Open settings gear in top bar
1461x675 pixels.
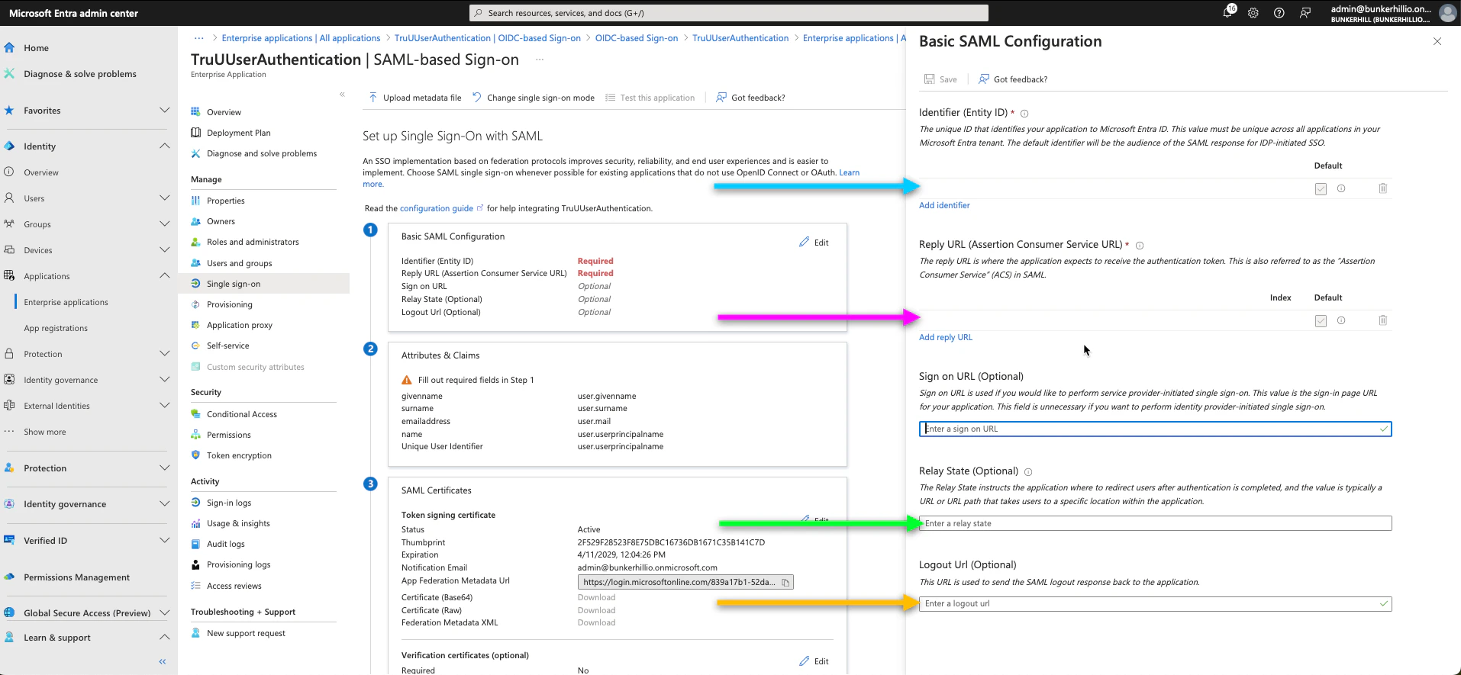(x=1253, y=13)
